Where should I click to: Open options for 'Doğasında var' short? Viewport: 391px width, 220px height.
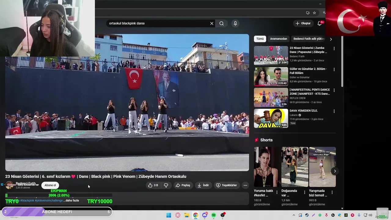pyautogui.click(x=305, y=192)
